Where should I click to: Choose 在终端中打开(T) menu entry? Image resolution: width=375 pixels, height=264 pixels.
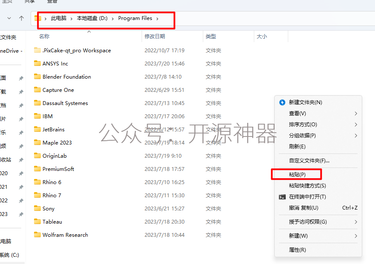pyautogui.click(x=318, y=196)
